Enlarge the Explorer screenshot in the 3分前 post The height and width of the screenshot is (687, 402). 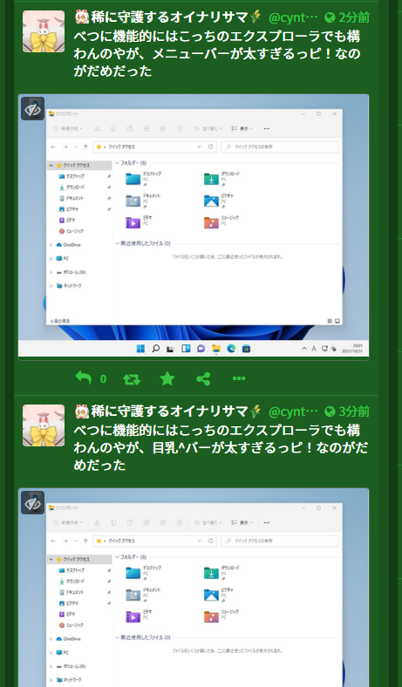pyautogui.click(x=194, y=588)
